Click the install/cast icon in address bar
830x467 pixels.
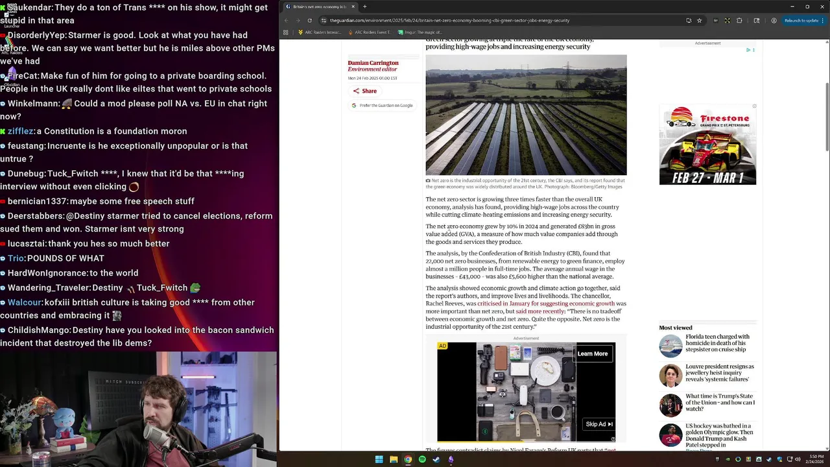click(689, 20)
